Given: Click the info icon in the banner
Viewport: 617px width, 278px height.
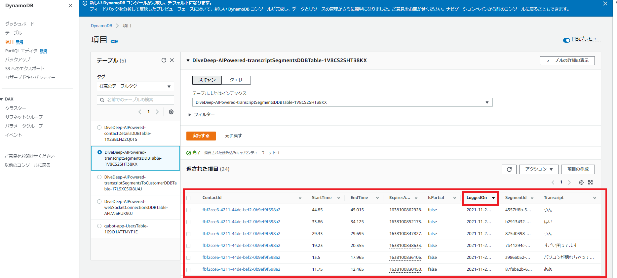Looking at the screenshot, I should coord(85,3).
